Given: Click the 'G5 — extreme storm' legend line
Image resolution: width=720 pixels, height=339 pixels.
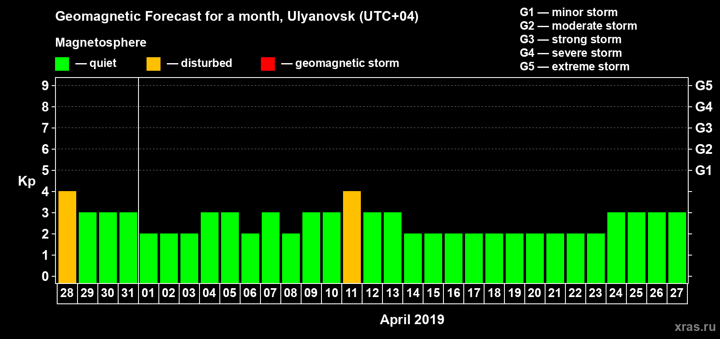Looking at the screenshot, I should [574, 67].
